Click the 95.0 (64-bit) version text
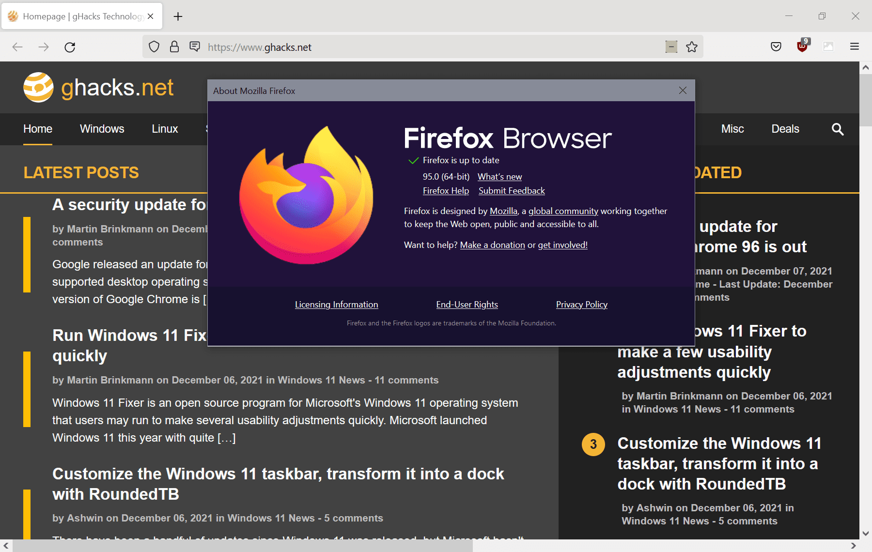 446,177
